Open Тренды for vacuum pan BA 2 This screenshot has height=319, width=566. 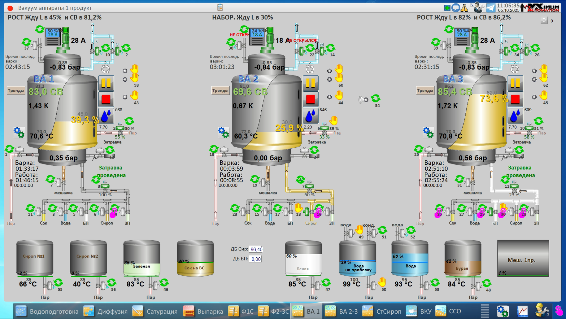click(x=220, y=91)
